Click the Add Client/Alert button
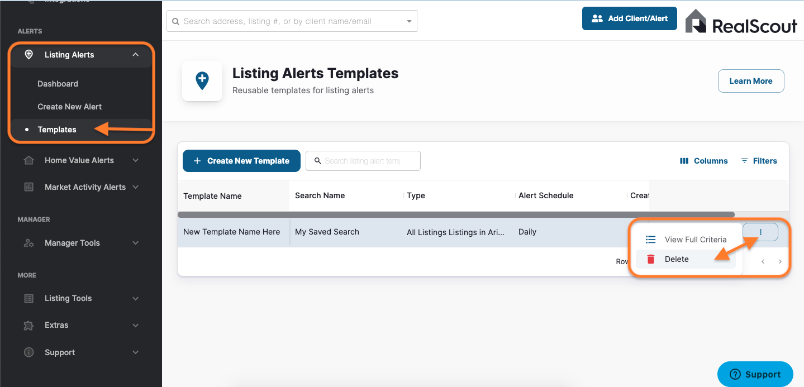 coord(630,18)
